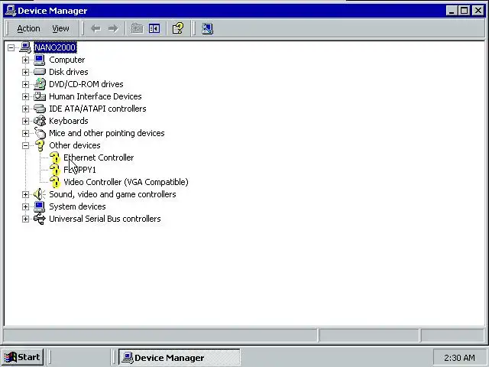
Task: Click the Disk drives icon
Action: coord(40,72)
